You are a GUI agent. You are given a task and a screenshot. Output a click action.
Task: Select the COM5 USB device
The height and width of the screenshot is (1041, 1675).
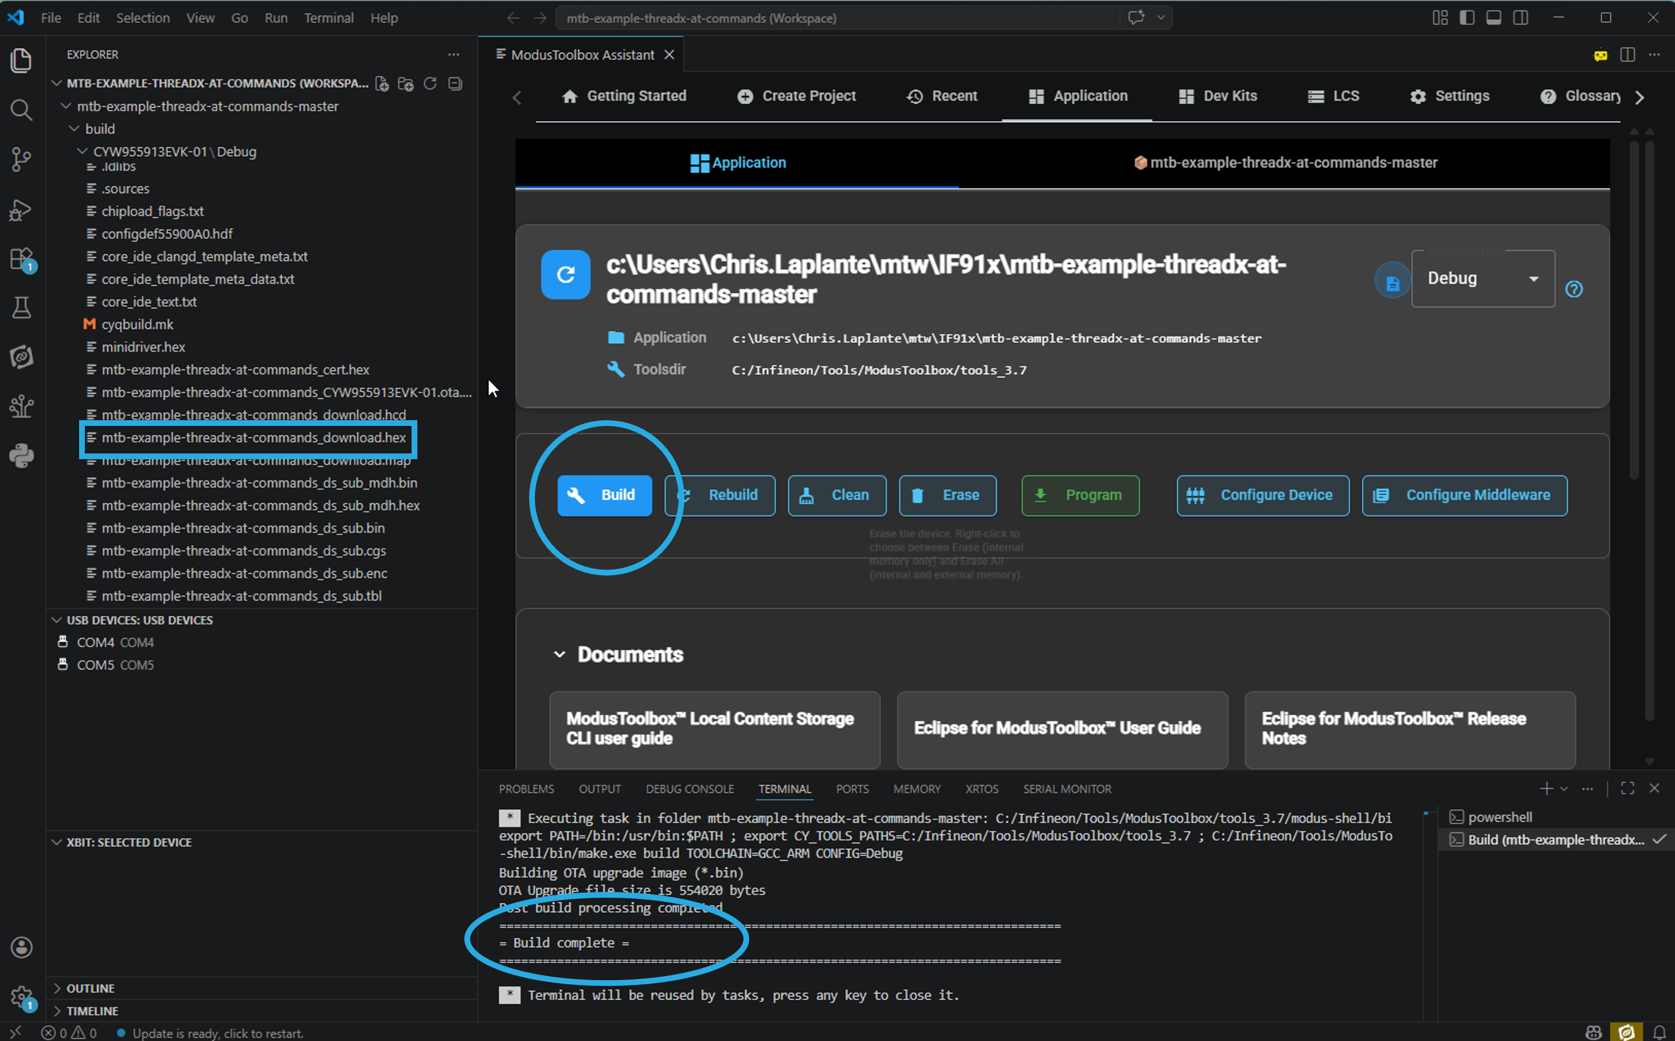click(115, 665)
